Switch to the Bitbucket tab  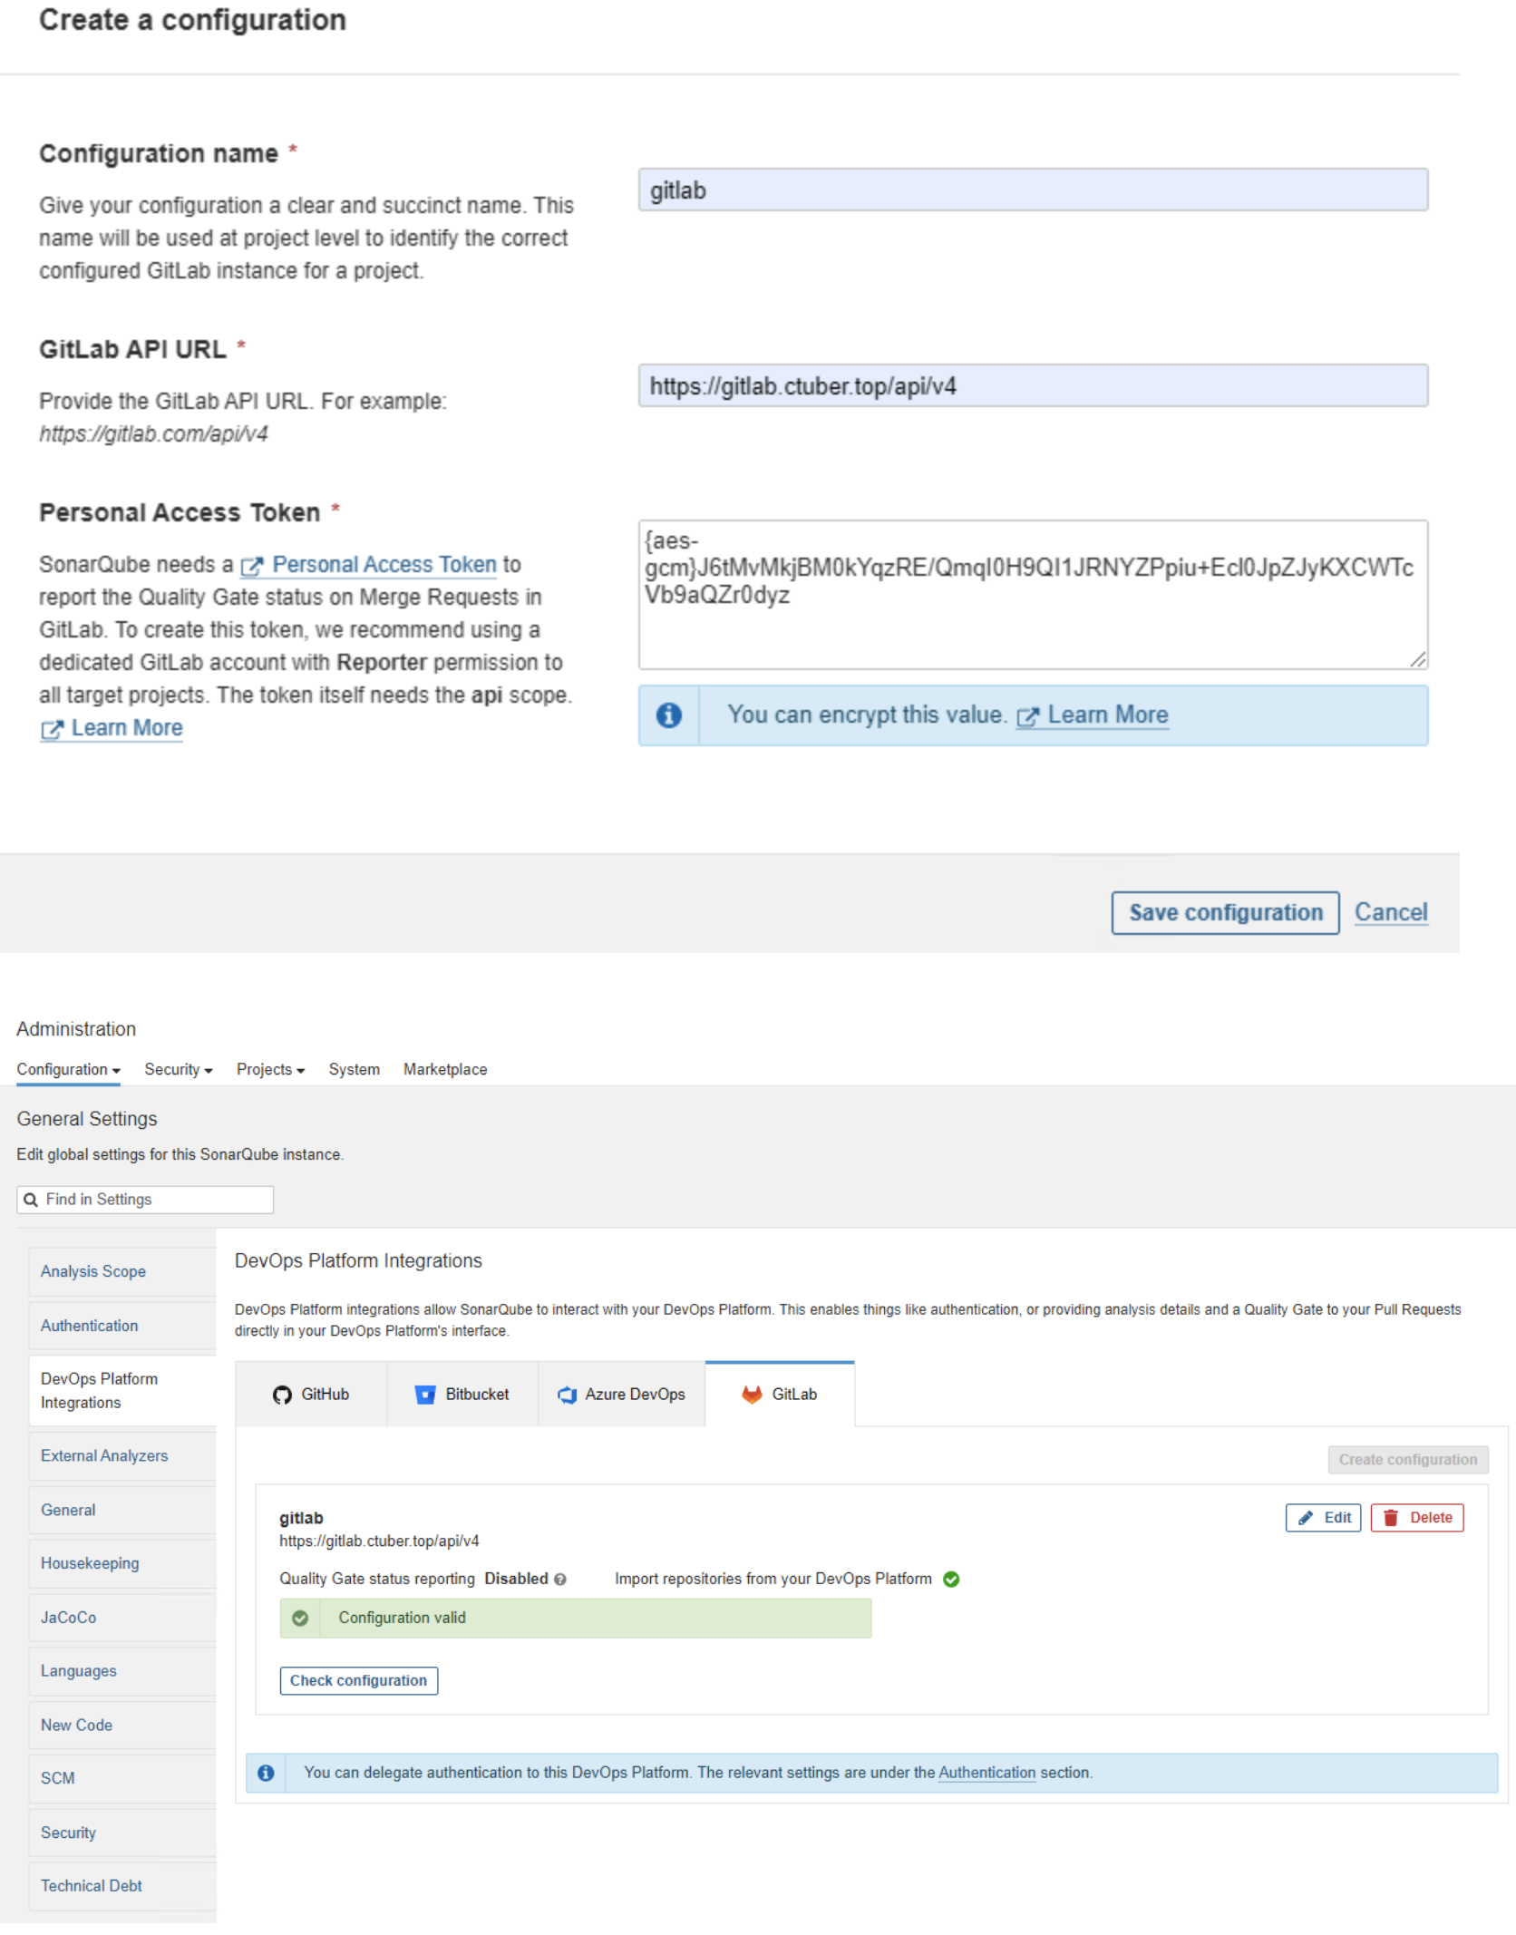click(462, 1395)
